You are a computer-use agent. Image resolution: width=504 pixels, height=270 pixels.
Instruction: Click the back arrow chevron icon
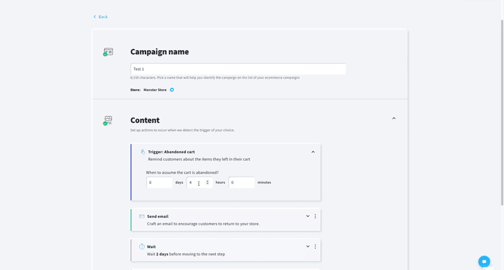pyautogui.click(x=95, y=17)
